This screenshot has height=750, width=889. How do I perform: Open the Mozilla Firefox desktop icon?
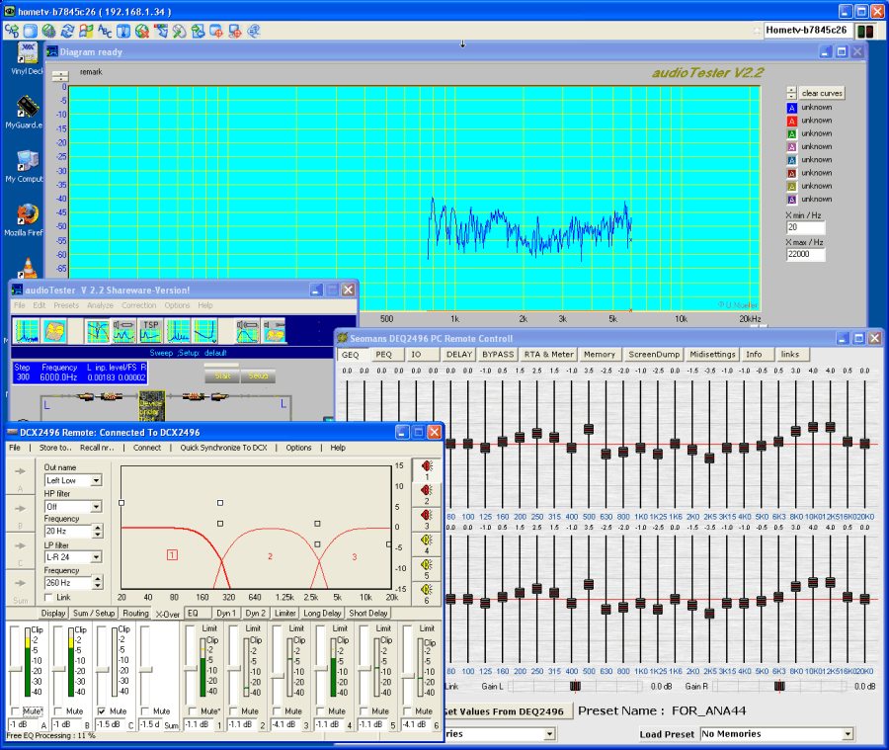(x=26, y=220)
